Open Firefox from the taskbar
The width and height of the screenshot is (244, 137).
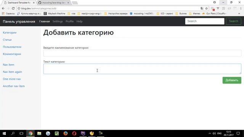point(66,134)
